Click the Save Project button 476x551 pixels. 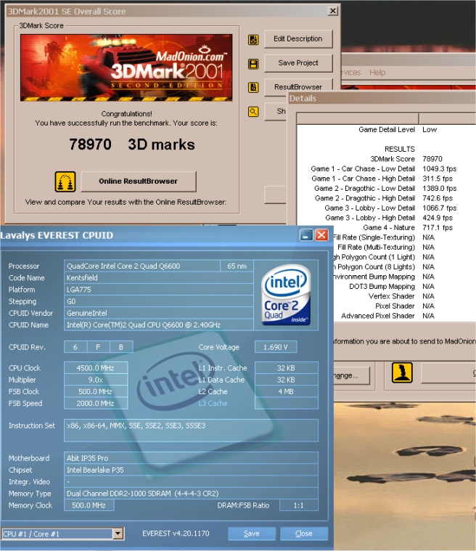pyautogui.click(x=298, y=63)
